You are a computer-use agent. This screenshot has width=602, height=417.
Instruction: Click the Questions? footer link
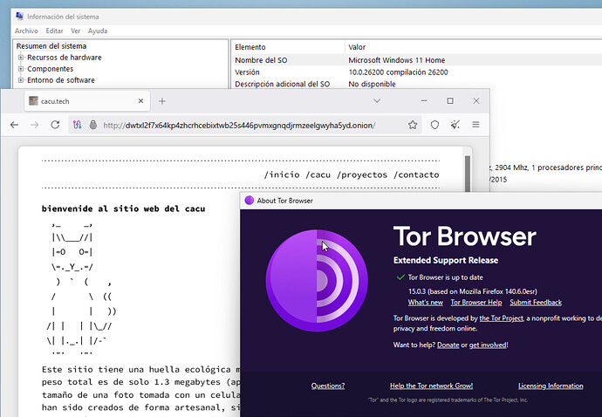(328, 386)
